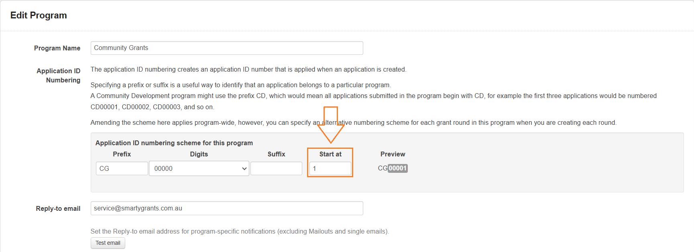This screenshot has height=252, width=694.
Task: Click the Start at column header
Action: click(x=330, y=154)
